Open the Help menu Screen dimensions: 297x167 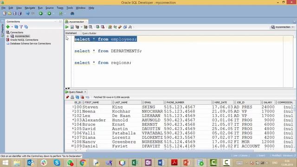point(91,8)
